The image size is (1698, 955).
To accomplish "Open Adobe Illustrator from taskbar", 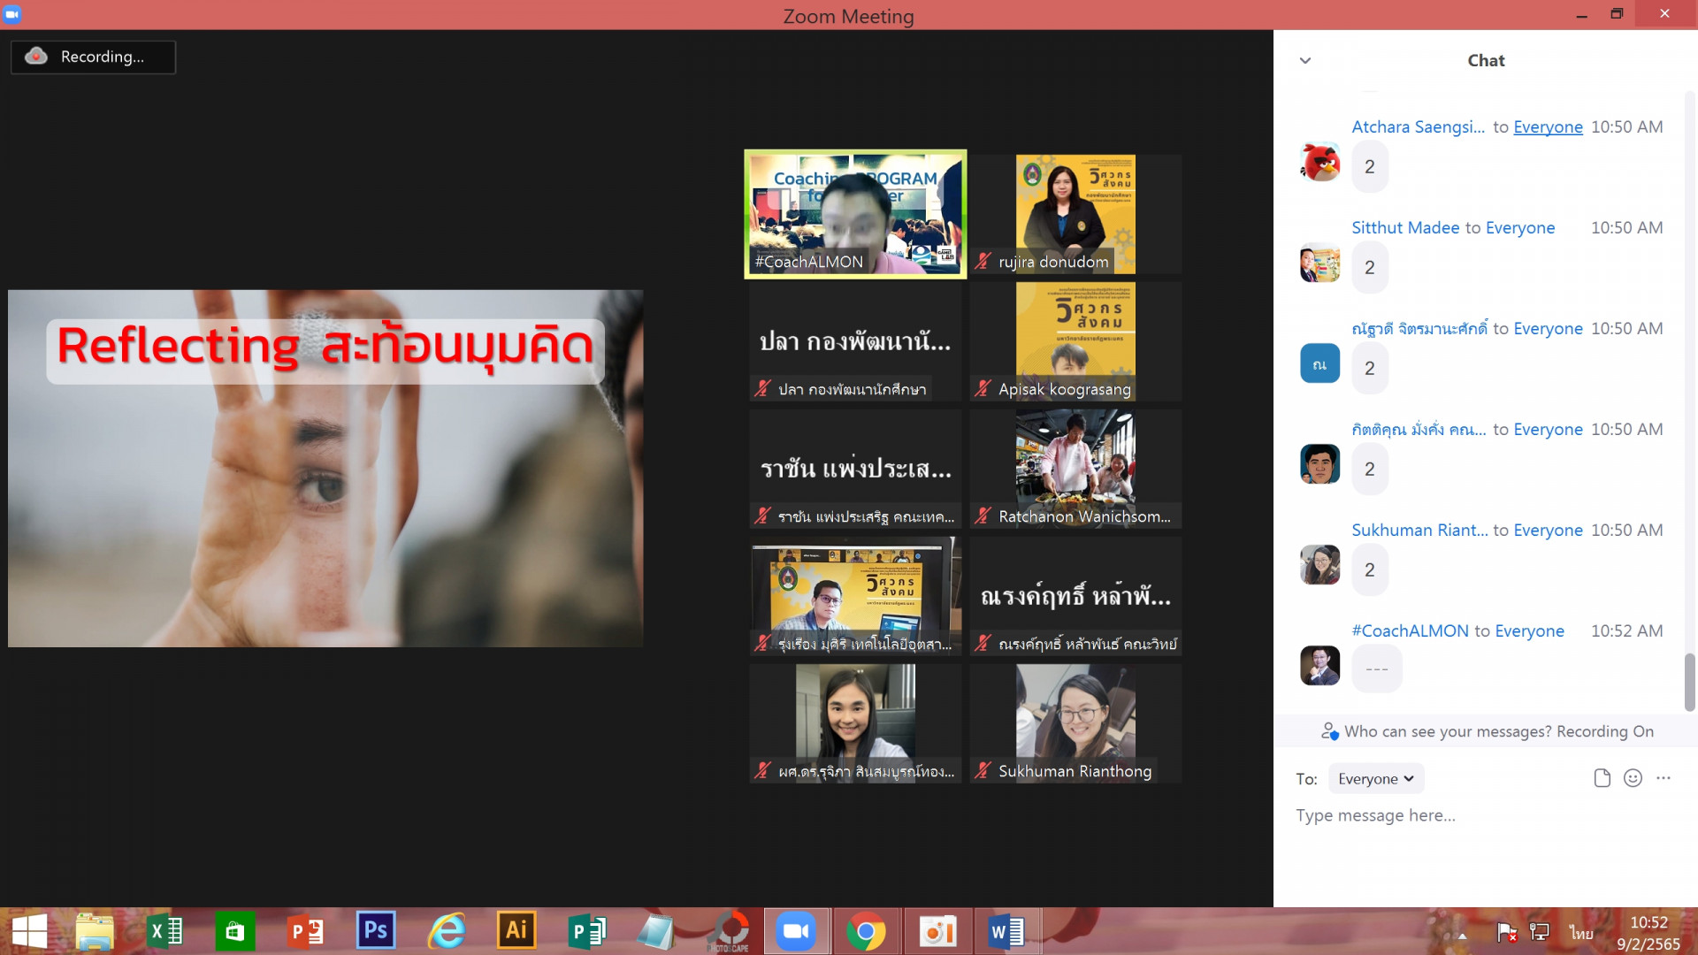I will [516, 931].
